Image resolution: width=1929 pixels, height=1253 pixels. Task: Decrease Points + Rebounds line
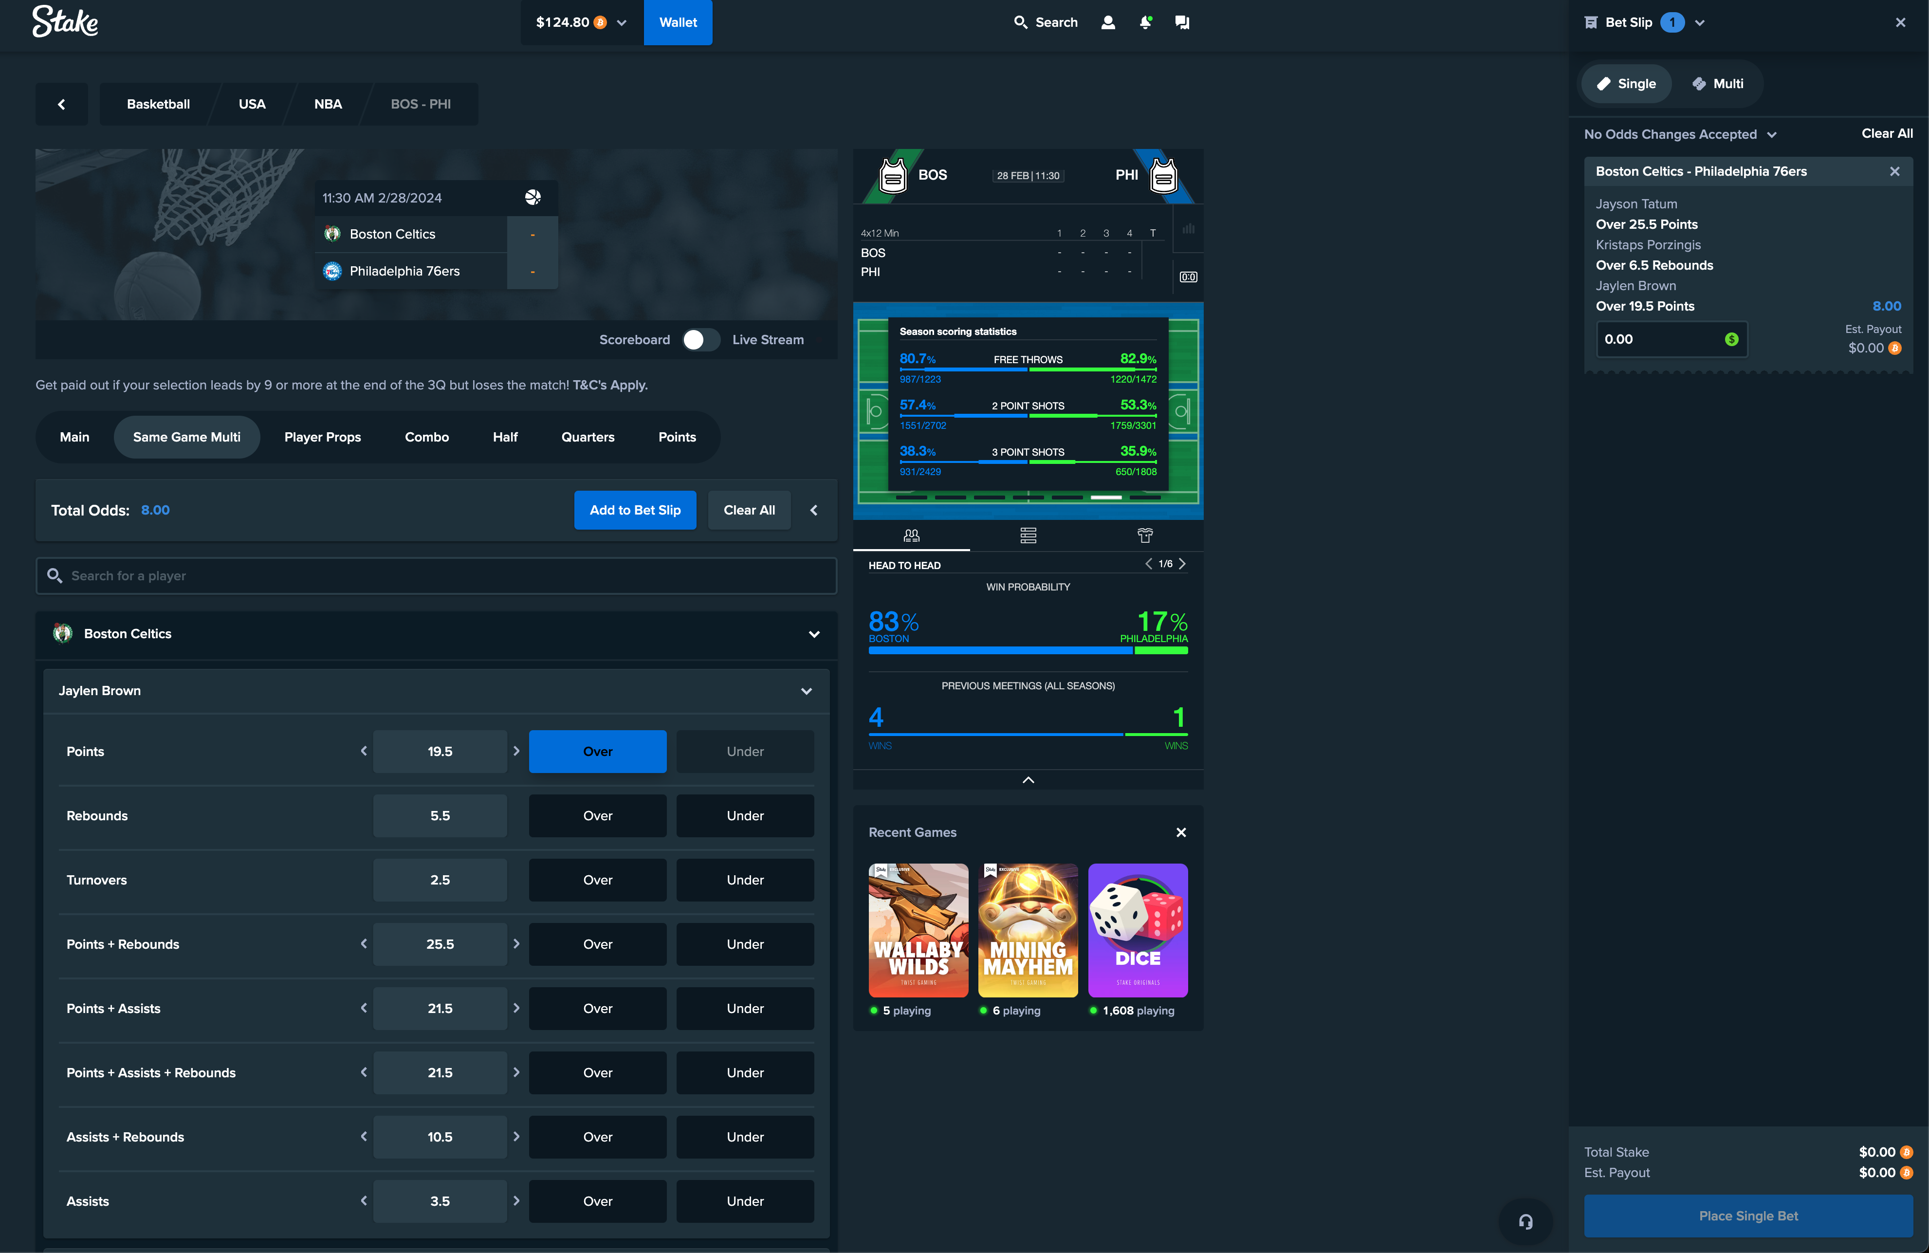coord(364,944)
